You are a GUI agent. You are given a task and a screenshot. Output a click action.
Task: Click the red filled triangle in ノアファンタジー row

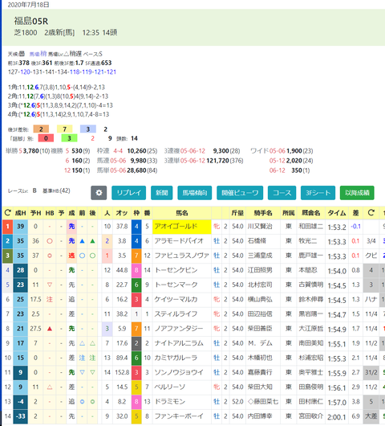(50, 329)
